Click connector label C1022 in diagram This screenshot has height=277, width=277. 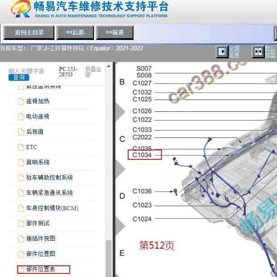click(142, 120)
